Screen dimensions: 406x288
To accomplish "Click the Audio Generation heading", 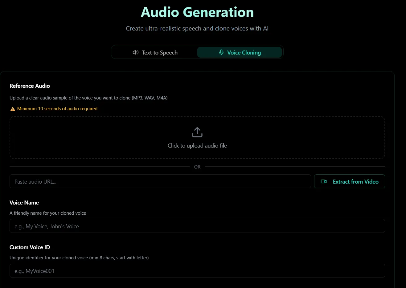I will pos(197,12).
